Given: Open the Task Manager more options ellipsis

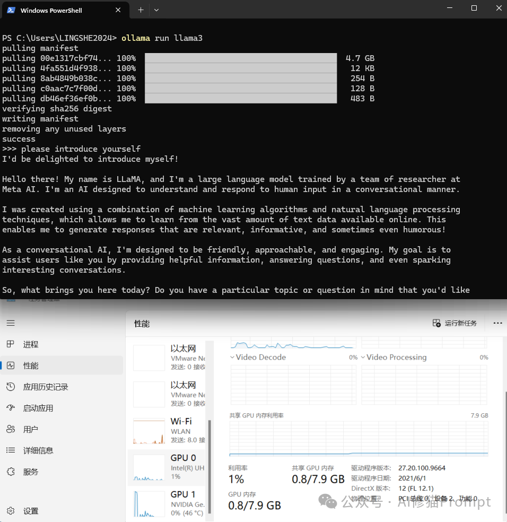Looking at the screenshot, I should coord(497,323).
